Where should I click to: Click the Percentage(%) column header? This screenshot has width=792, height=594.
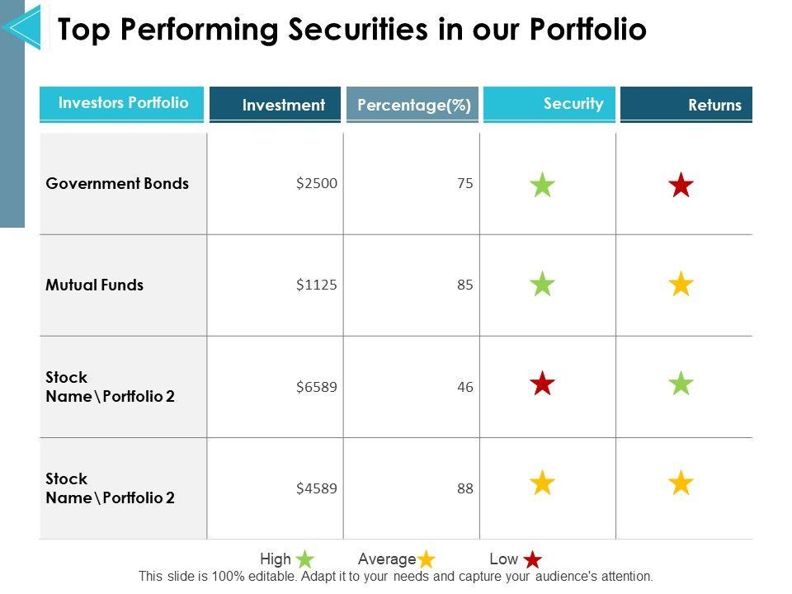412,105
